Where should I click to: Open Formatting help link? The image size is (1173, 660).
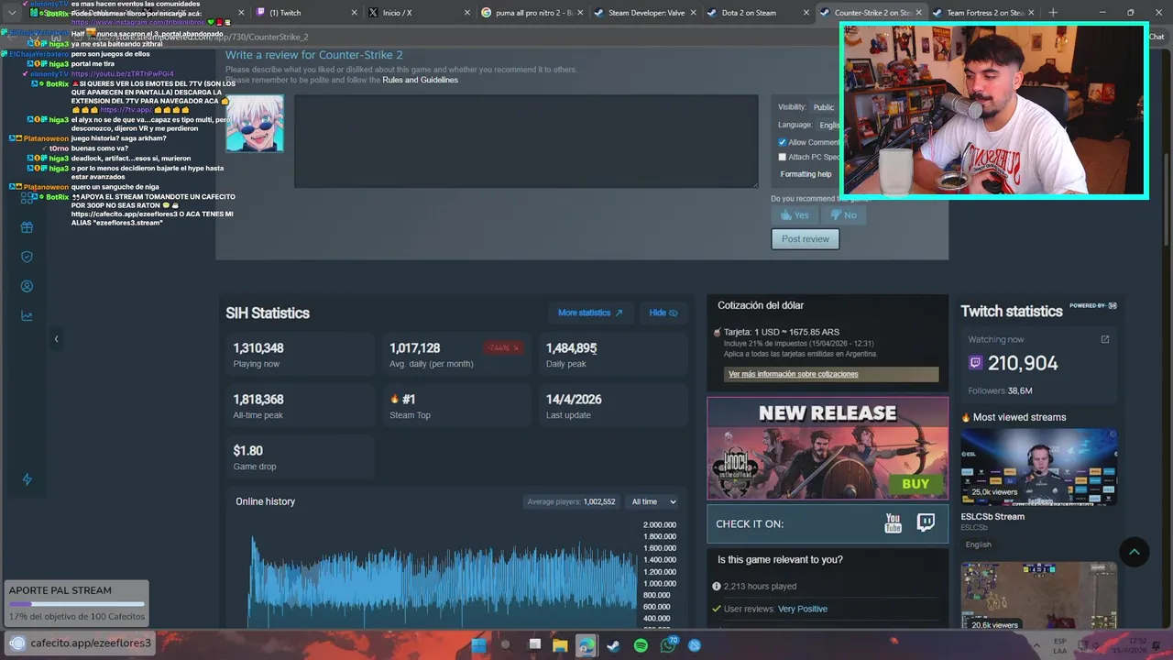click(x=806, y=174)
